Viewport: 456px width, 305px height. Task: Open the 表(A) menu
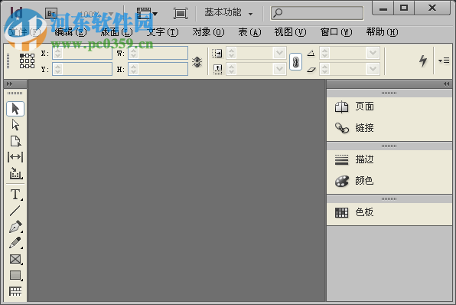click(x=249, y=32)
